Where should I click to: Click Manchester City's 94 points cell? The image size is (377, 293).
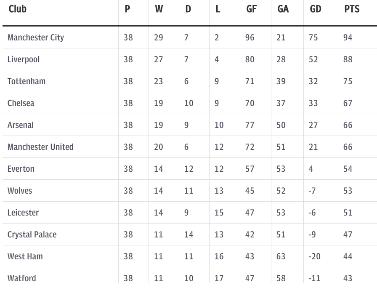coord(348,37)
